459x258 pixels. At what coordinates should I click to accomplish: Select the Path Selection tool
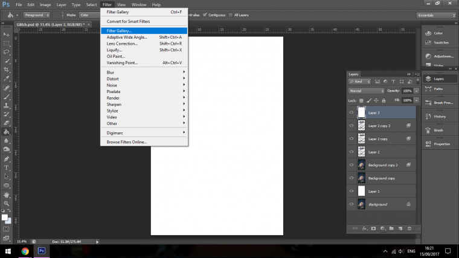pos(6,176)
